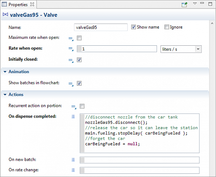Click code icon beside On rate change

click(x=73, y=170)
